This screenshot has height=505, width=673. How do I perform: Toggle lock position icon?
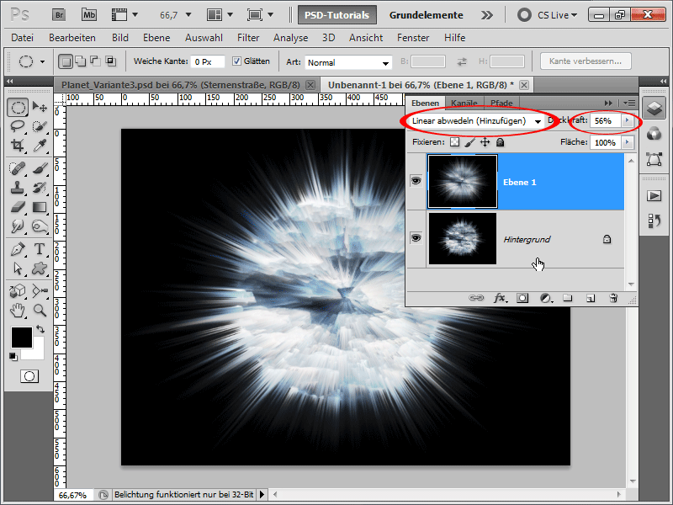point(485,142)
